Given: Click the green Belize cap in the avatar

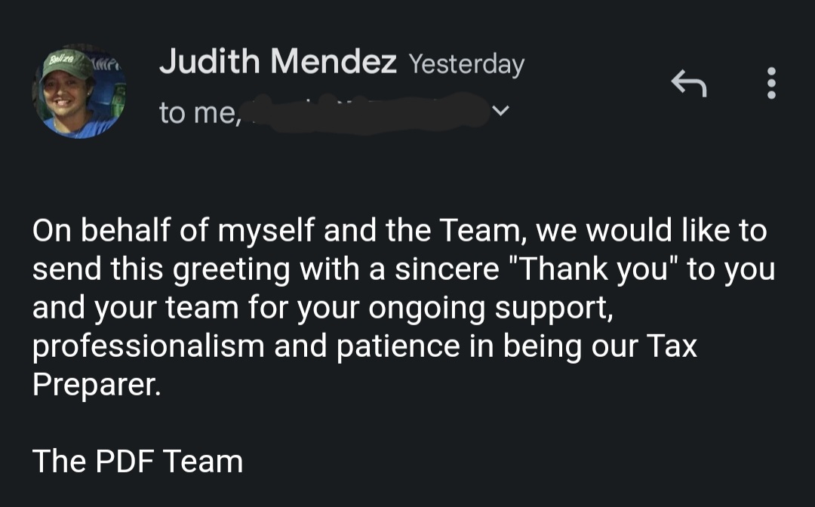Looking at the screenshot, I should click(66, 63).
